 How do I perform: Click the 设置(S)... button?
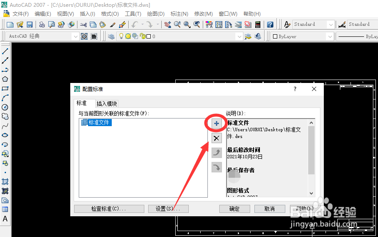pyautogui.click(x=168, y=209)
